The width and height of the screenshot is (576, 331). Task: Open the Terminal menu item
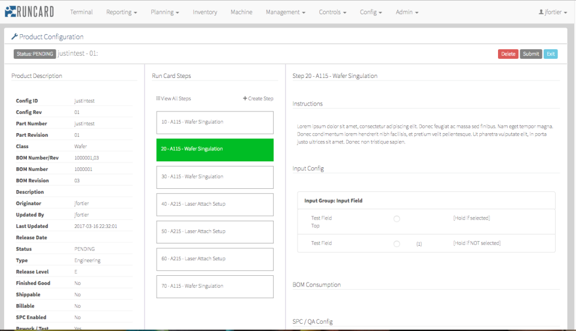[x=81, y=12]
